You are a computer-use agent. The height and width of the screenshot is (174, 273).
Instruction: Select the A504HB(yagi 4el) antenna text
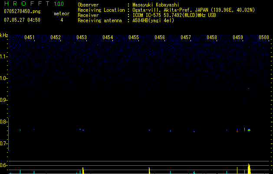[x=153, y=20]
